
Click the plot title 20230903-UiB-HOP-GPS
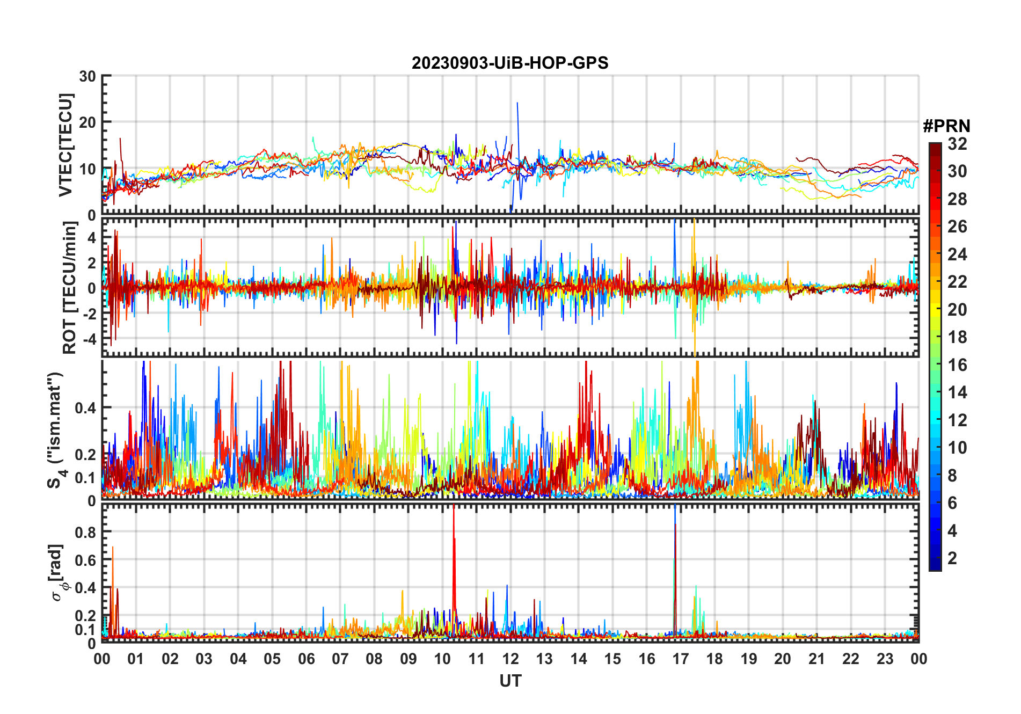point(510,63)
